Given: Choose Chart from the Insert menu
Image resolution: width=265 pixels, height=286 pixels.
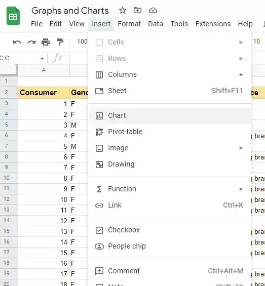Looking at the screenshot, I should 170,115.
